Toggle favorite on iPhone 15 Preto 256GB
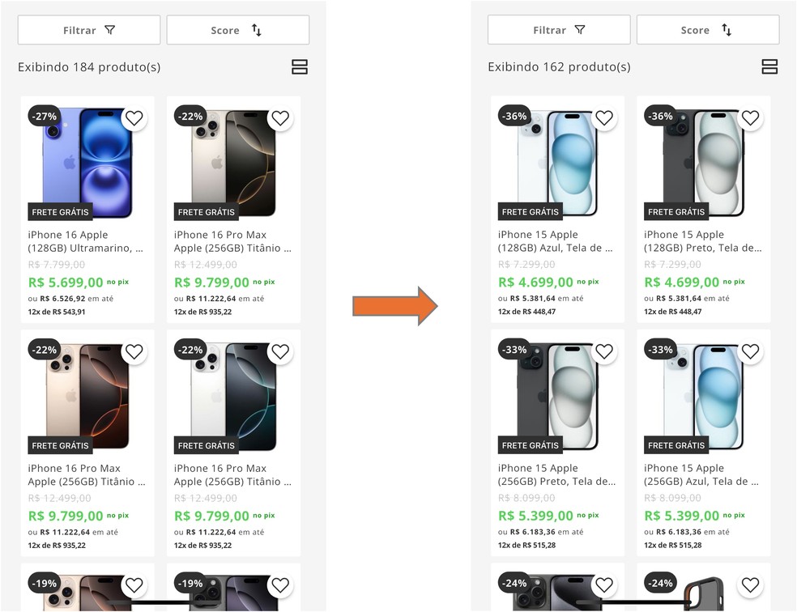The width and height of the screenshot is (797, 612). 603,351
